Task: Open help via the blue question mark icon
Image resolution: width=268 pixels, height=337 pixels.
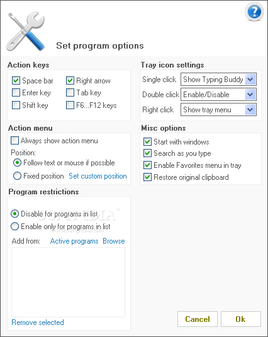Action: [x=254, y=12]
